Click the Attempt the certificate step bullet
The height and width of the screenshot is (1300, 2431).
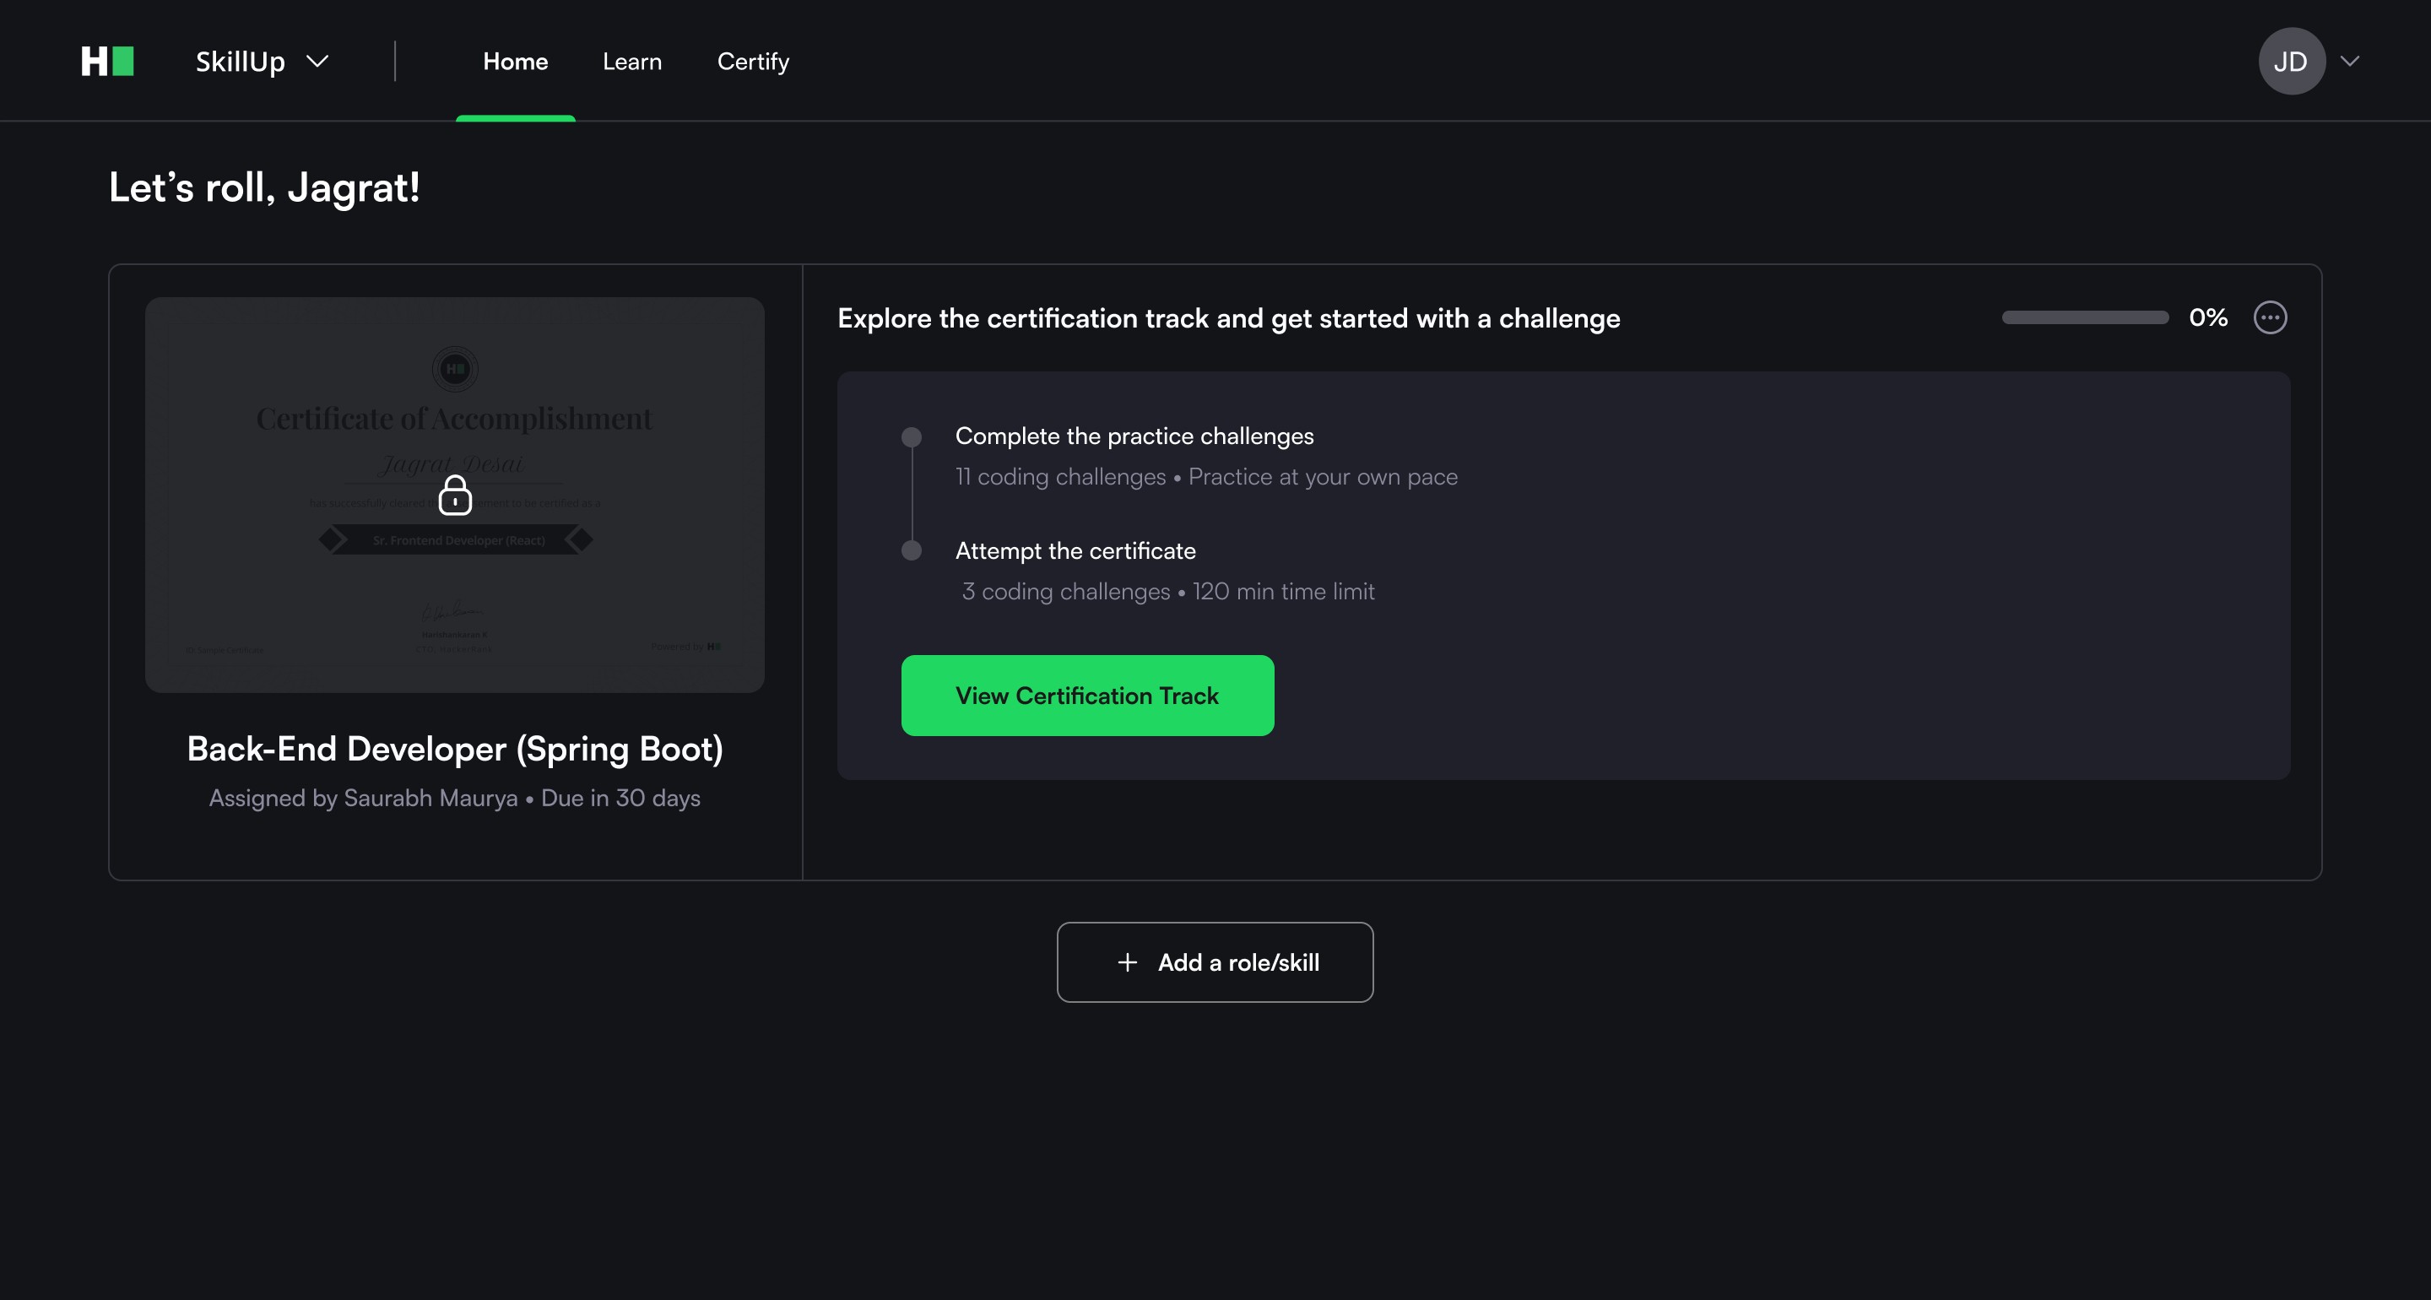click(911, 550)
